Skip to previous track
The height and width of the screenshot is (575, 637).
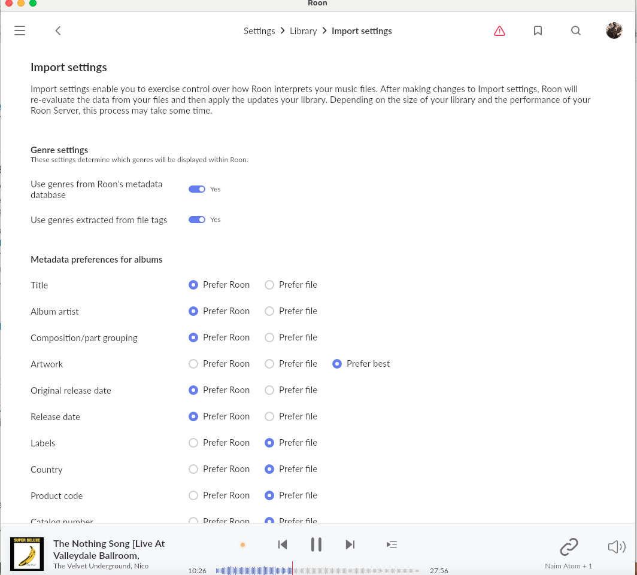(x=283, y=544)
